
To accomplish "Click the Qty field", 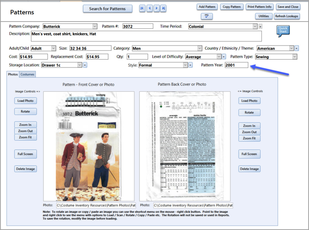I will click(137, 57).
